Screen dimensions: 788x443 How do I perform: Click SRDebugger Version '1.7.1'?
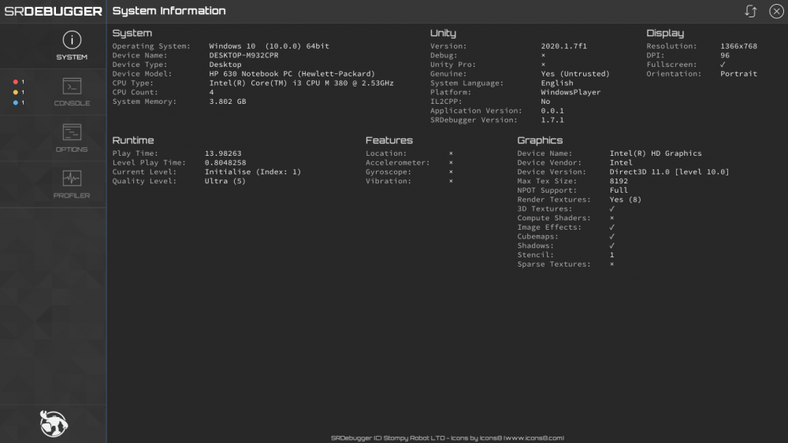[552, 120]
